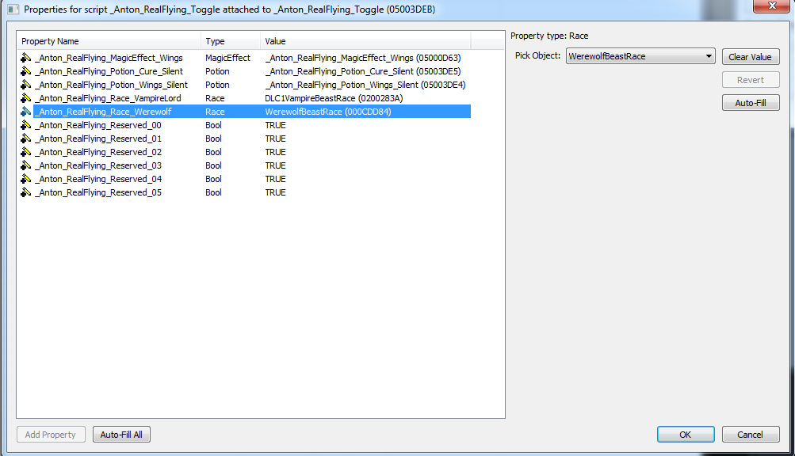Screen dimensions: 795x456
Task: Select the _Anton_RealFlying_Reserved_04 property name
Action: 97,179
